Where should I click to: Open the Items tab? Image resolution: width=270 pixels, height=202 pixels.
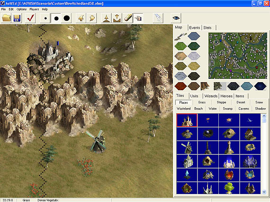click(x=240, y=96)
